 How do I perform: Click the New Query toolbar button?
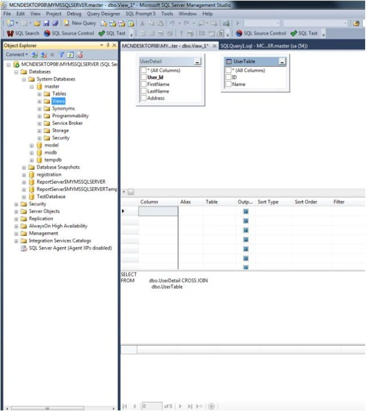(80, 23)
